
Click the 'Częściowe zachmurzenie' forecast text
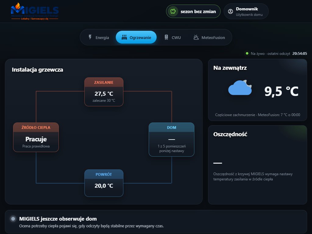(258, 115)
